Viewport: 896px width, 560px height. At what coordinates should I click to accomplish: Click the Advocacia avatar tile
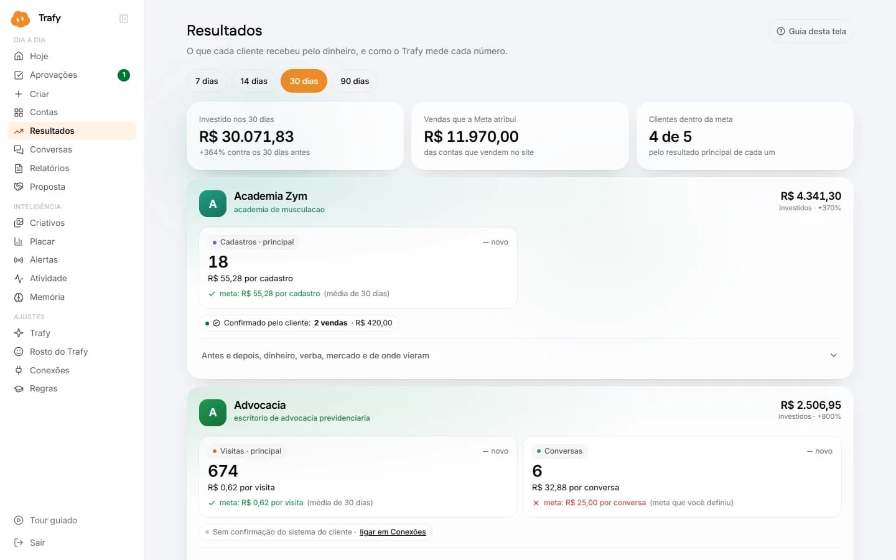[x=213, y=413]
